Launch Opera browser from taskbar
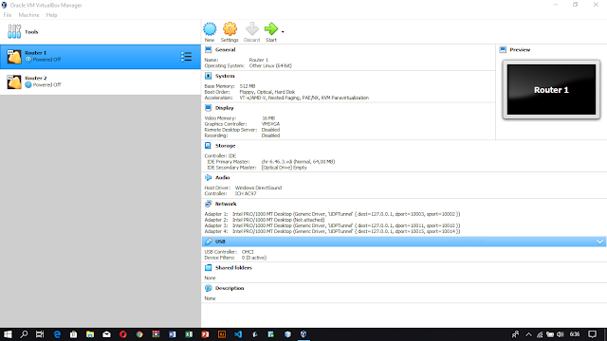Screen dimensions: 607x341 click(122, 334)
